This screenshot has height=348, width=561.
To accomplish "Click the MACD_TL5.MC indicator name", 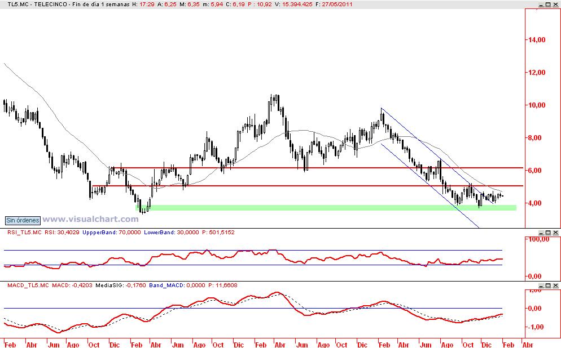I will 28,285.
